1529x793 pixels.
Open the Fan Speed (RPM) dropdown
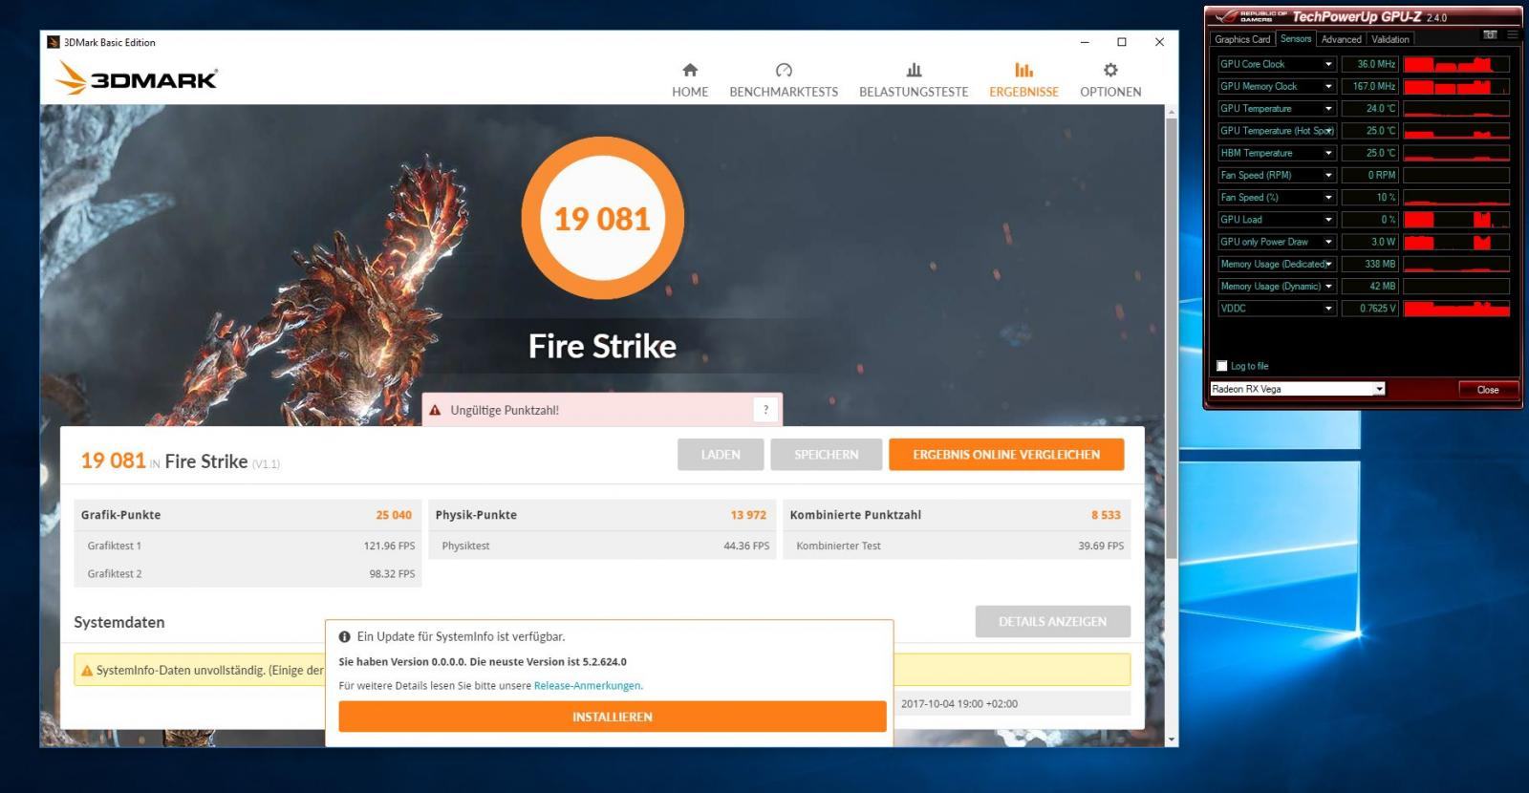tap(1328, 175)
